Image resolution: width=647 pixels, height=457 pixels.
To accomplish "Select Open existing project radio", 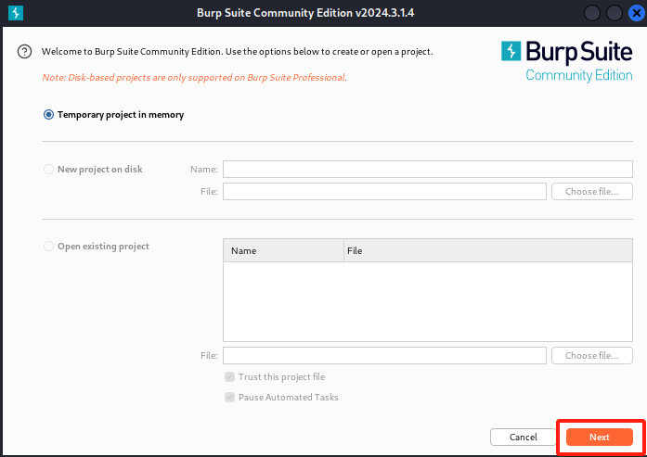I will pos(48,246).
